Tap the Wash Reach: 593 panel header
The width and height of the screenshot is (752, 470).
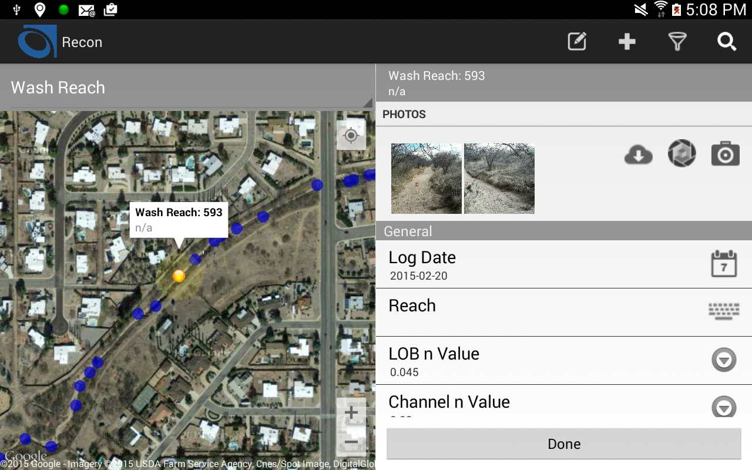click(564, 83)
